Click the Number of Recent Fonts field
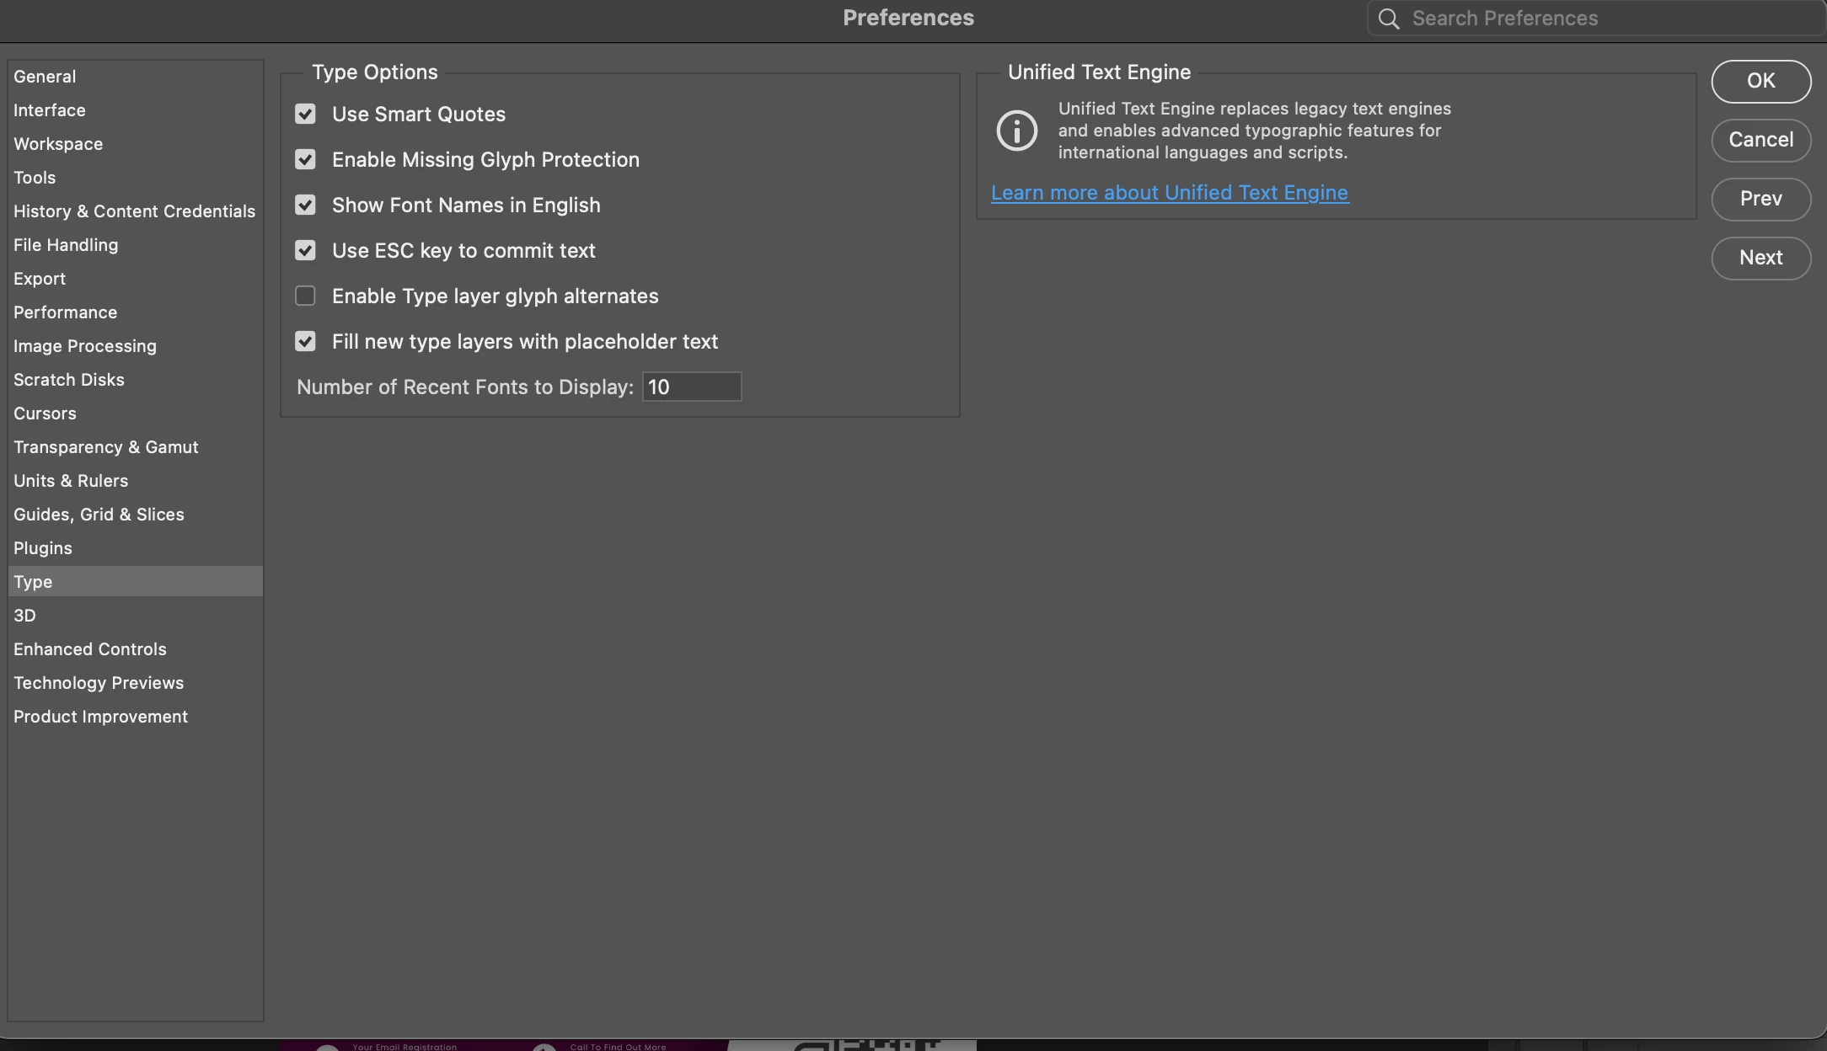Screen dimensions: 1827x1051 point(692,387)
